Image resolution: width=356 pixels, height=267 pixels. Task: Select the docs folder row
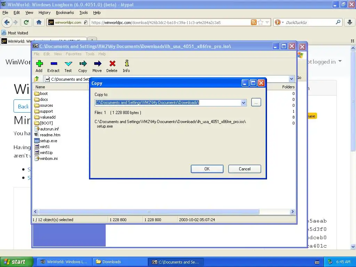click(x=41, y=99)
